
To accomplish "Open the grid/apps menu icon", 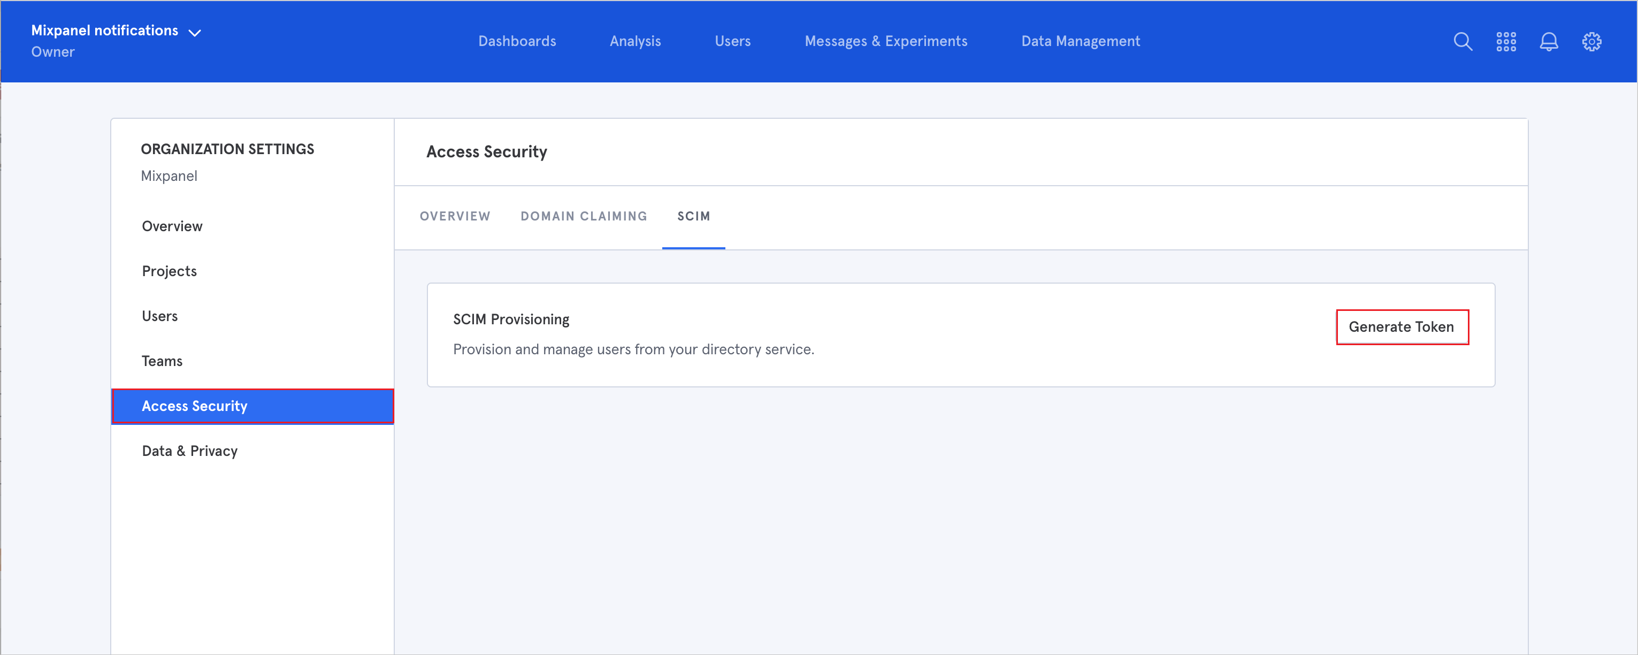I will pyautogui.click(x=1505, y=42).
